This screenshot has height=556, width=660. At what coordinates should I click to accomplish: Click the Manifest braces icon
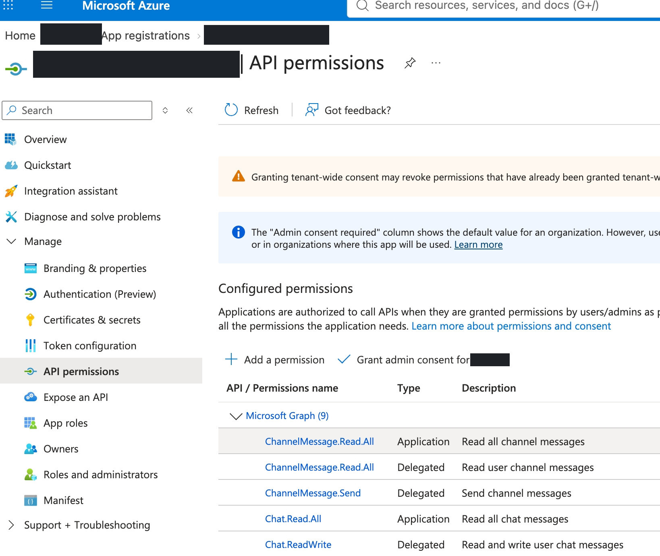pyautogui.click(x=31, y=500)
